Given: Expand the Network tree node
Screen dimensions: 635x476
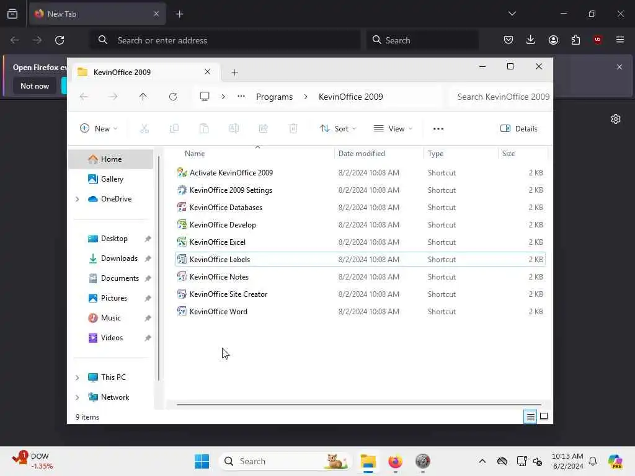Looking at the screenshot, I should [77, 397].
